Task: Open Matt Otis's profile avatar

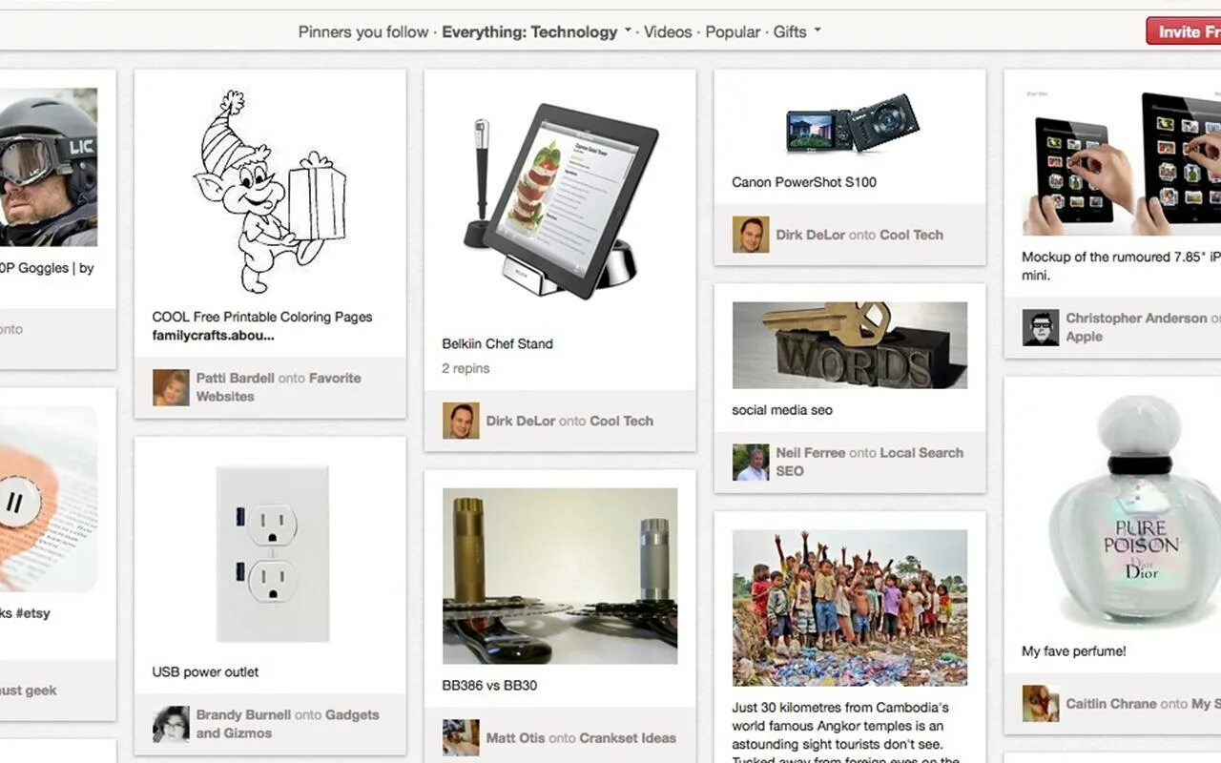Action: click(461, 737)
